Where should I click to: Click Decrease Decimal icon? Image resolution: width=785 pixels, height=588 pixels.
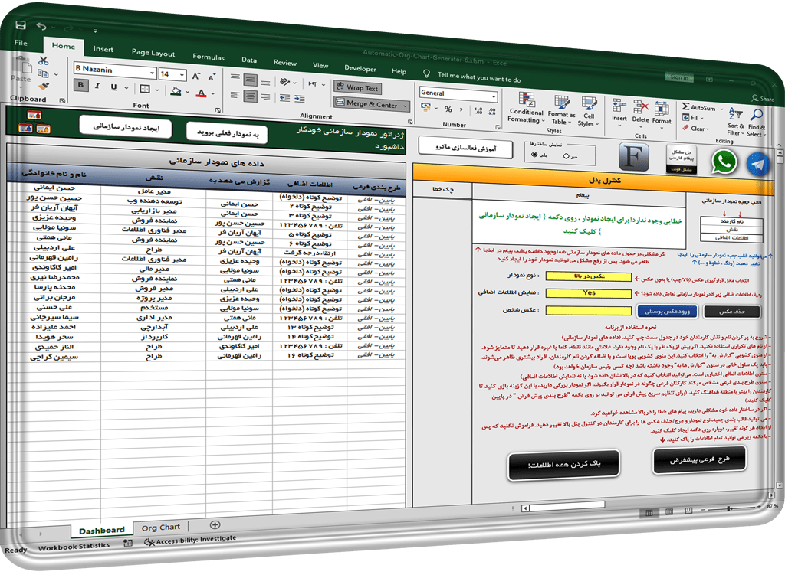[492, 112]
